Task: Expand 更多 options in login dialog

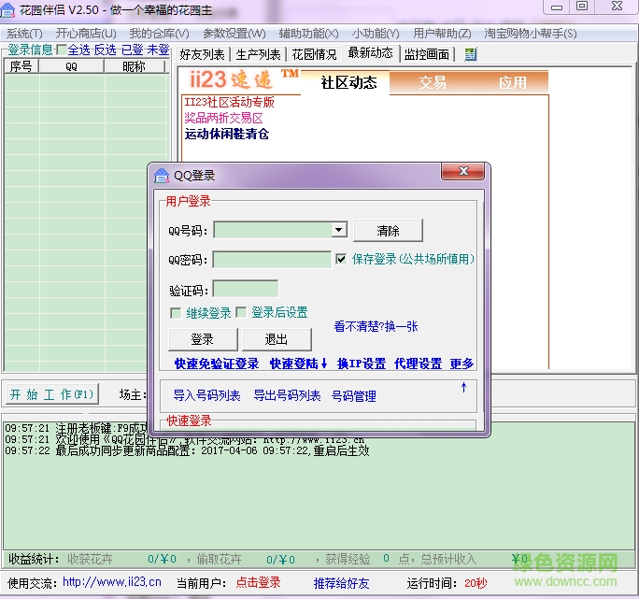Action: tap(461, 364)
